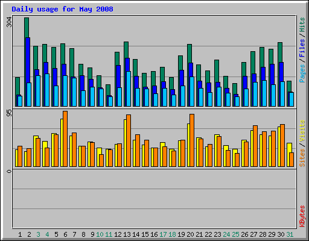Image resolution: width=309 pixels, height=241 pixels.
Task: Click the 304 axis value label
Action: coord(10,22)
